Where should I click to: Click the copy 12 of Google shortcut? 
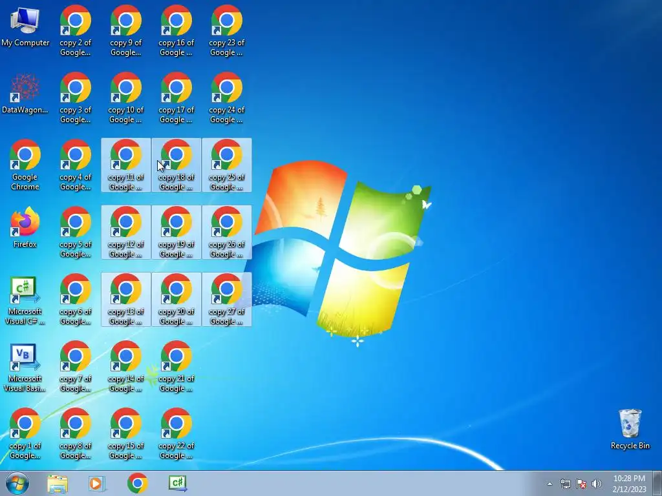tap(126, 232)
